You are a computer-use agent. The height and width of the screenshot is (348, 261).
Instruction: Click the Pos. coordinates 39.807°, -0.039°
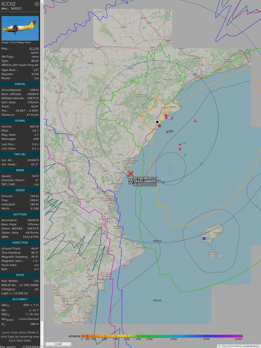coord(27,111)
